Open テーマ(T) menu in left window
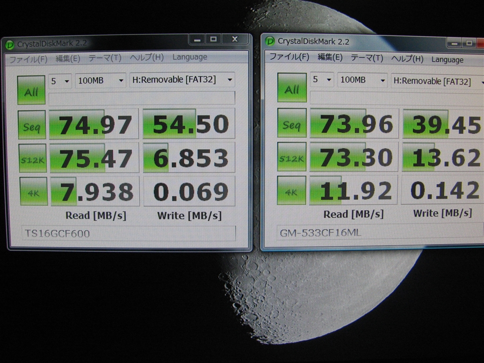 pyautogui.click(x=105, y=58)
